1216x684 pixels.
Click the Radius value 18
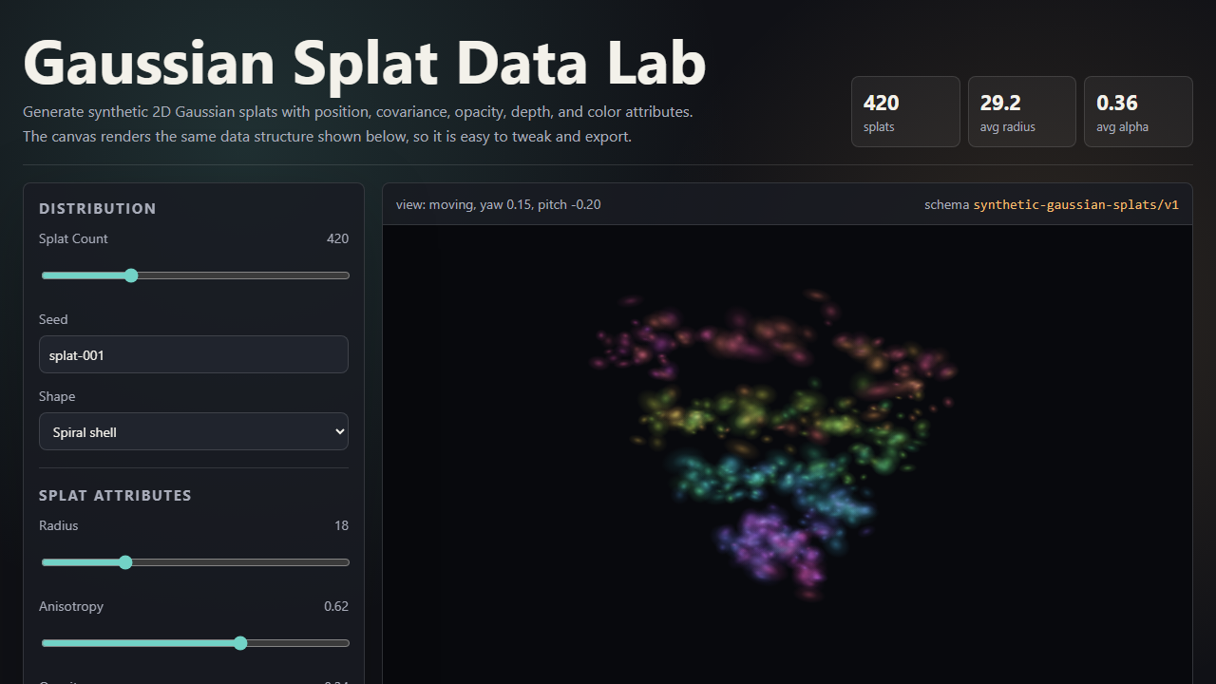[341, 525]
